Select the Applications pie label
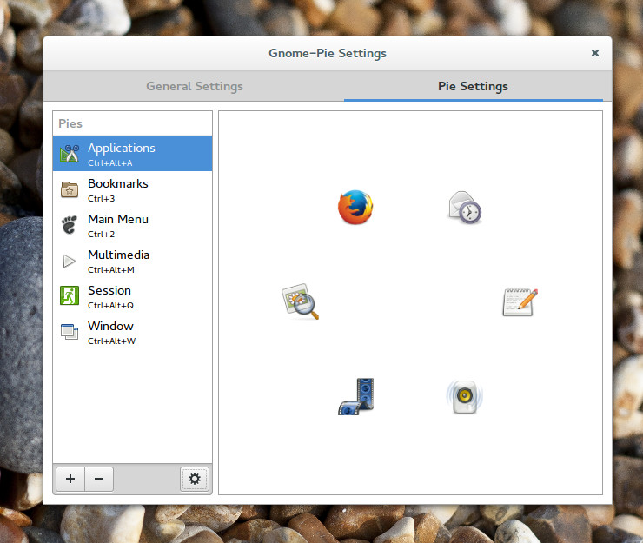Viewport: 643px width, 543px height. tap(122, 148)
